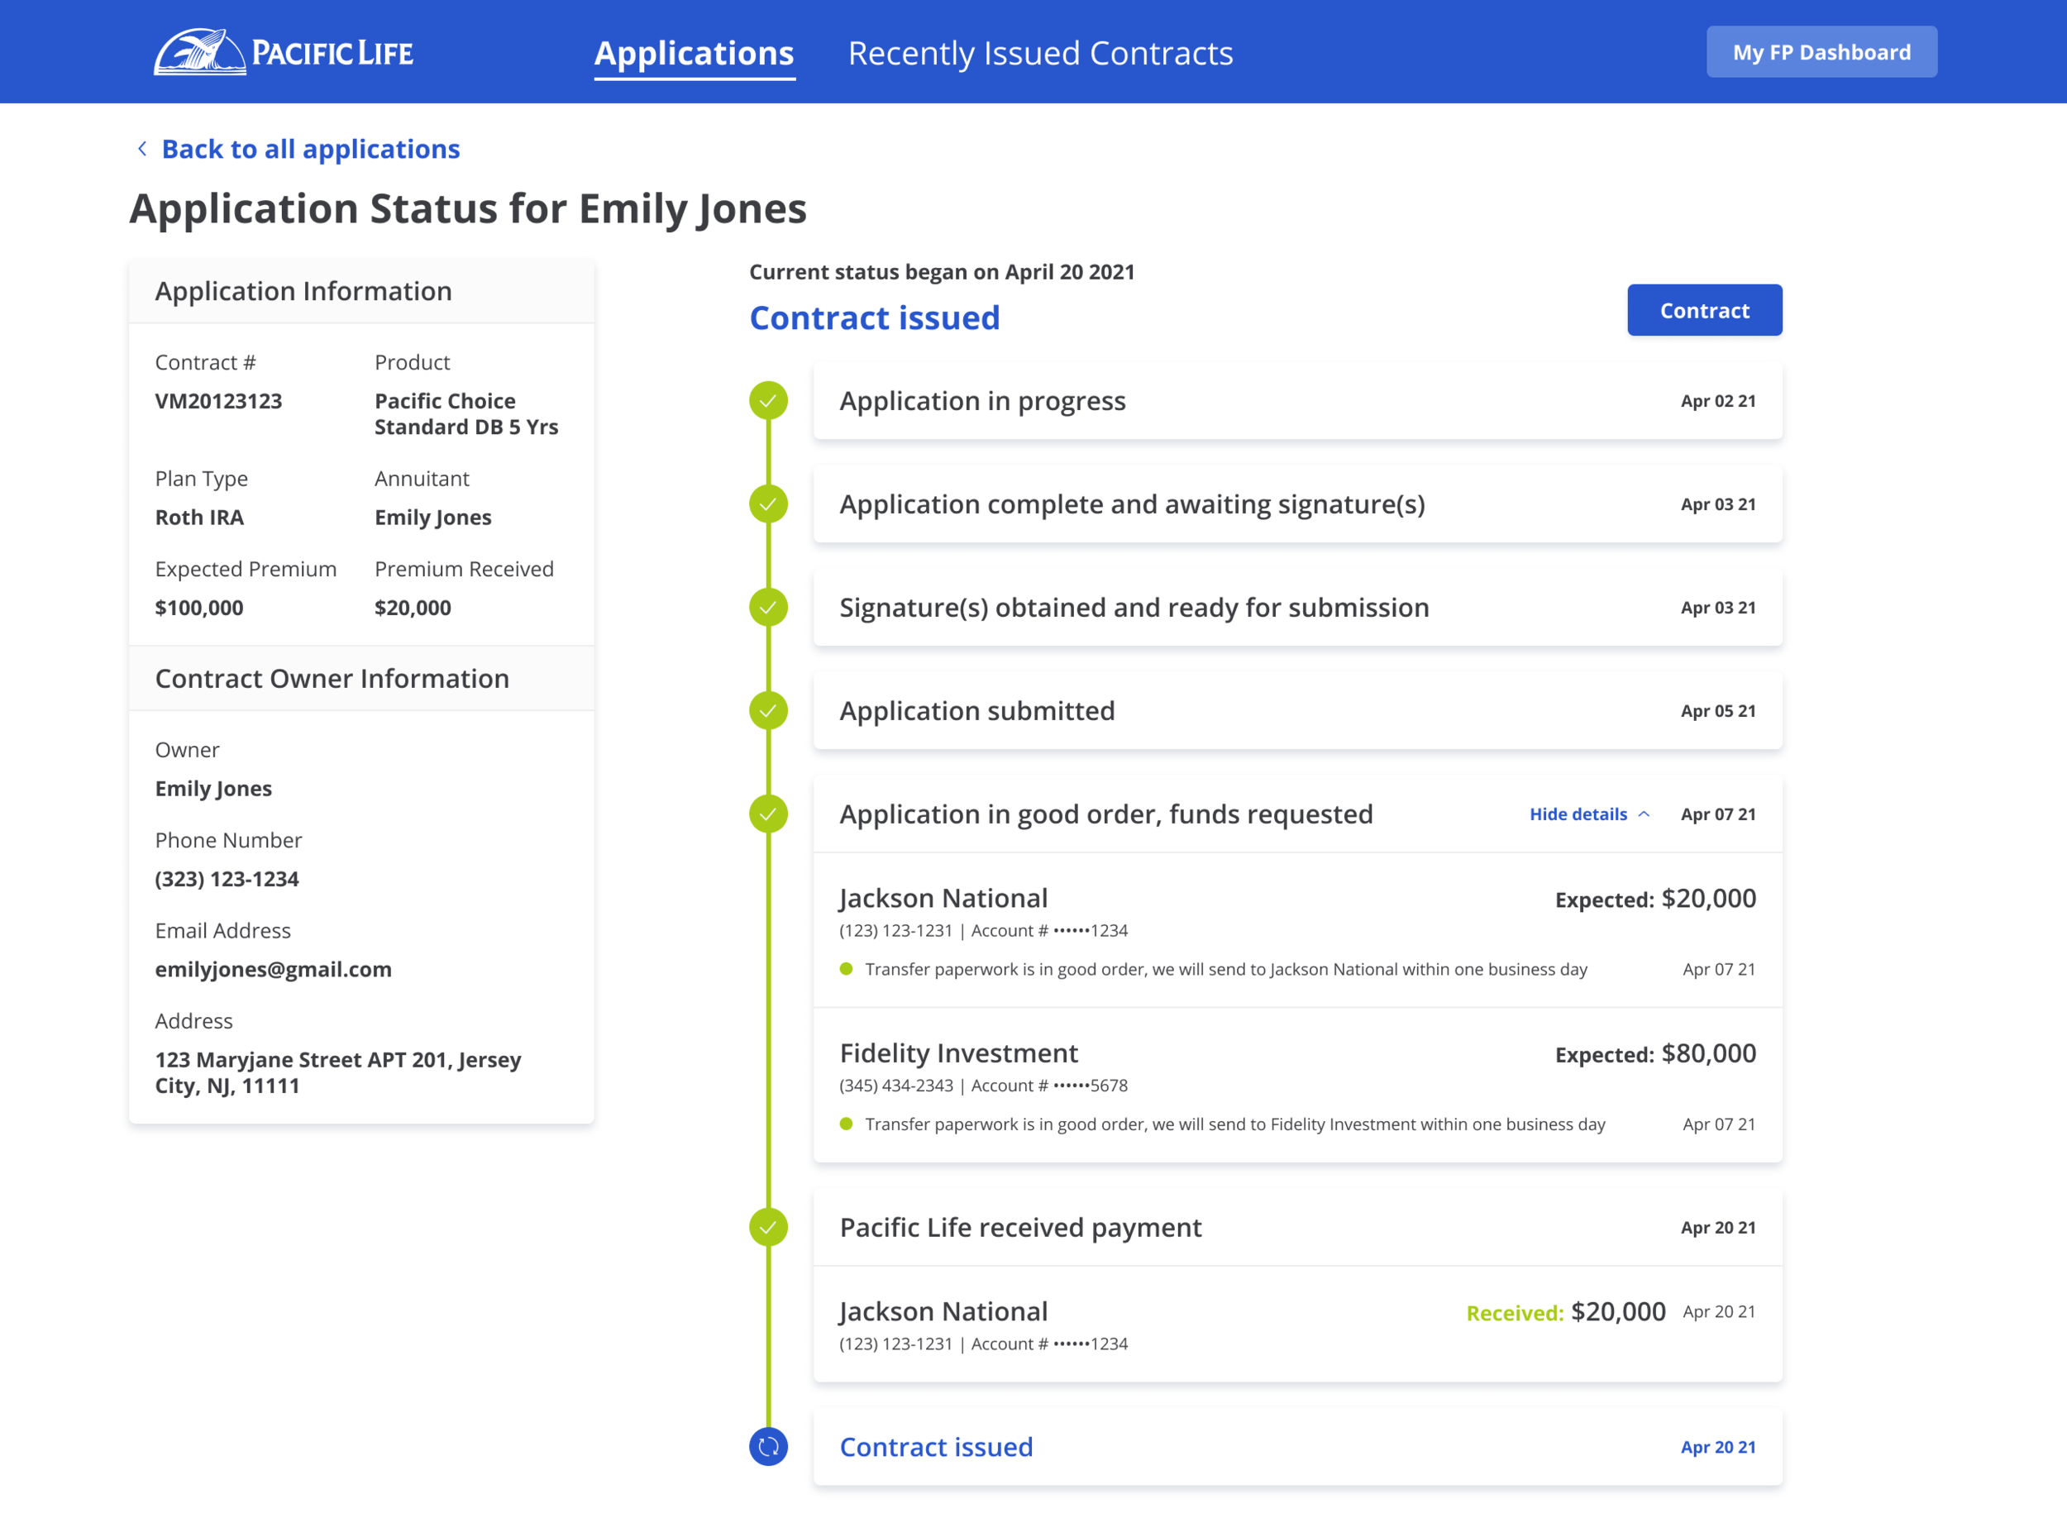Click the Pacific Life whale logo
The width and height of the screenshot is (2067, 1537).
click(199, 52)
